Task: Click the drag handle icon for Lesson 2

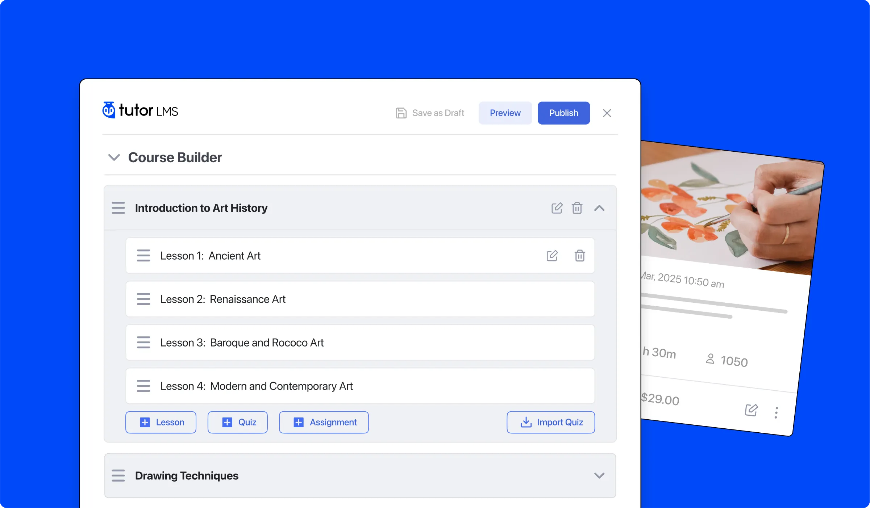Action: (x=143, y=299)
